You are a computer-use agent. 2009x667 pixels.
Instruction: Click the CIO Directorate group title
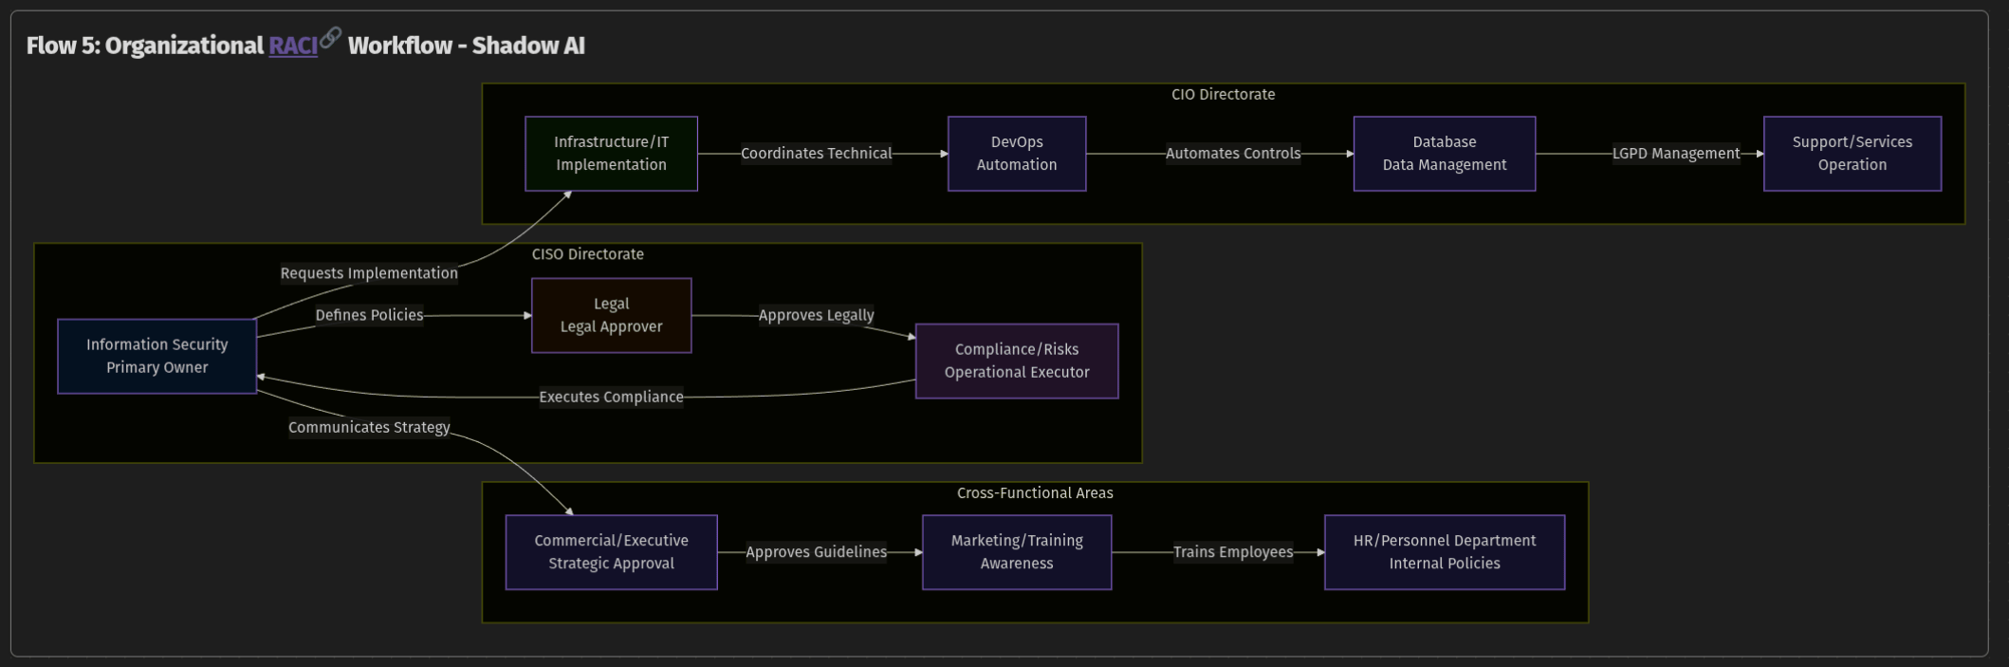tap(1223, 95)
